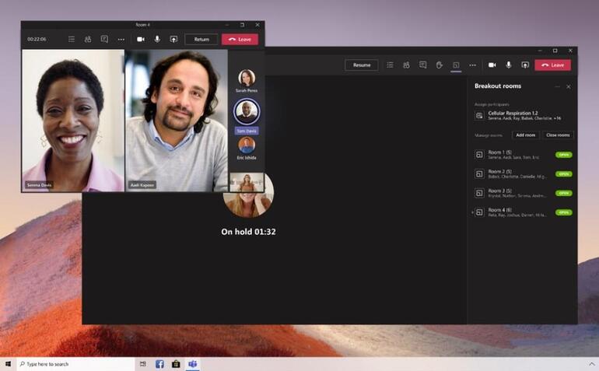The width and height of the screenshot is (599, 371).
Task: Click Close rooms button
Action: point(558,135)
